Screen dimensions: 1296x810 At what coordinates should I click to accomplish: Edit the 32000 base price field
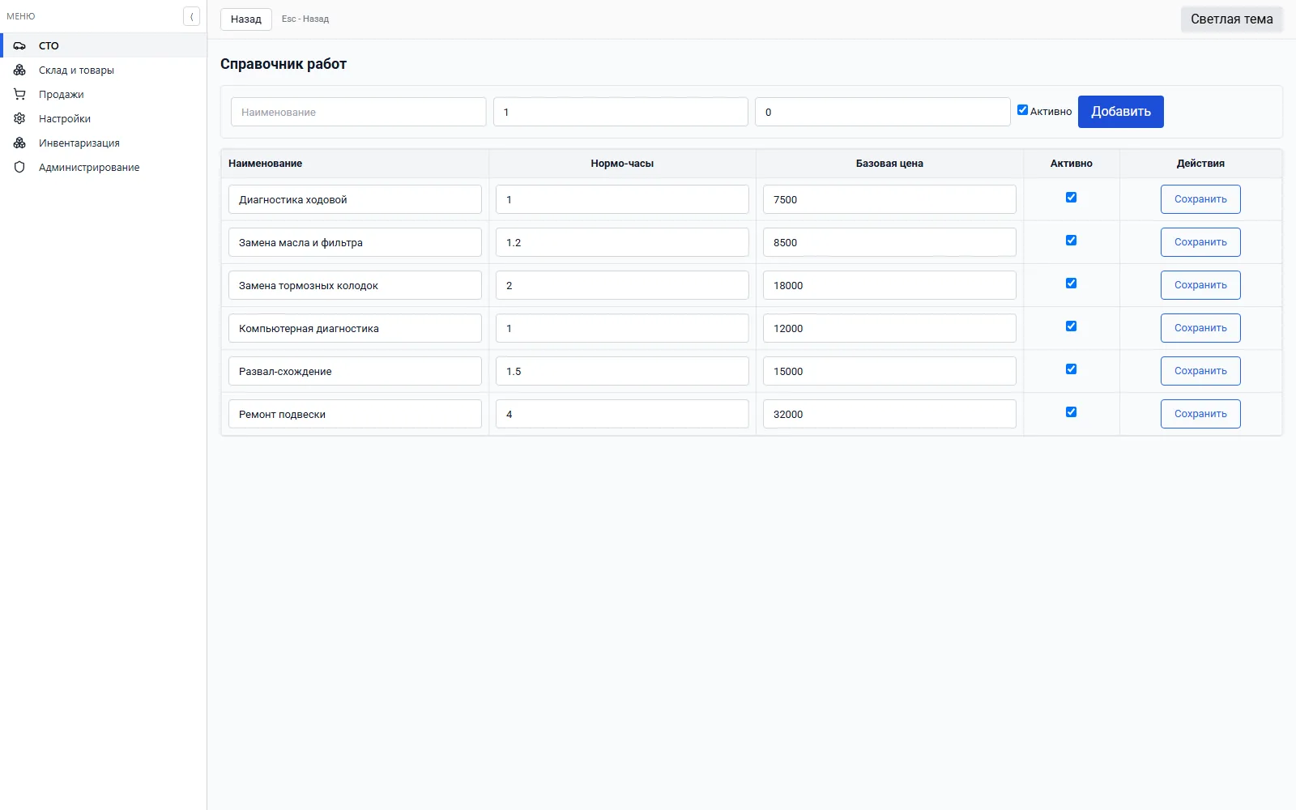click(x=889, y=414)
